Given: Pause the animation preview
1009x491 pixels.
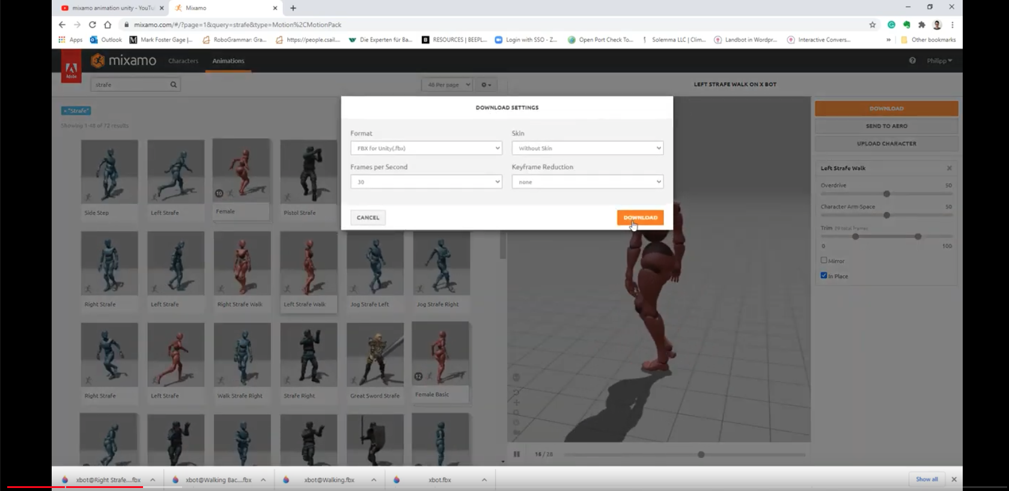Looking at the screenshot, I should (x=516, y=454).
